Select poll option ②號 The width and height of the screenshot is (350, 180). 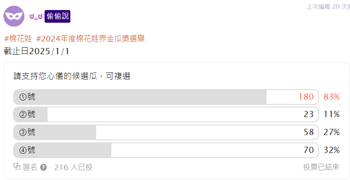pos(166,114)
